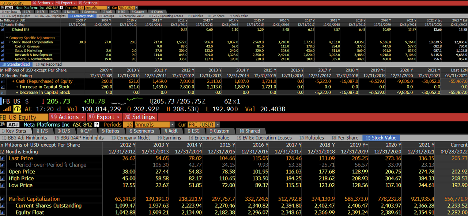Open chart icon for Diluted EPS row
The width and height of the screenshot is (468, 216).
tap(3, 30)
